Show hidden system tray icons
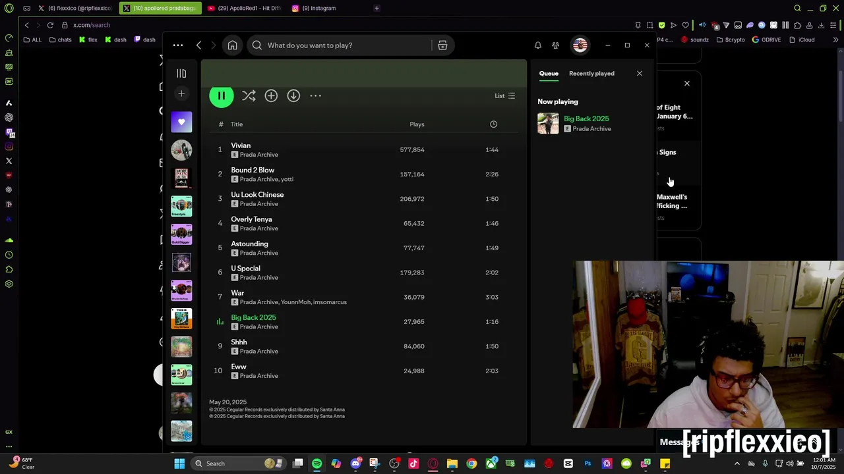 737,463
